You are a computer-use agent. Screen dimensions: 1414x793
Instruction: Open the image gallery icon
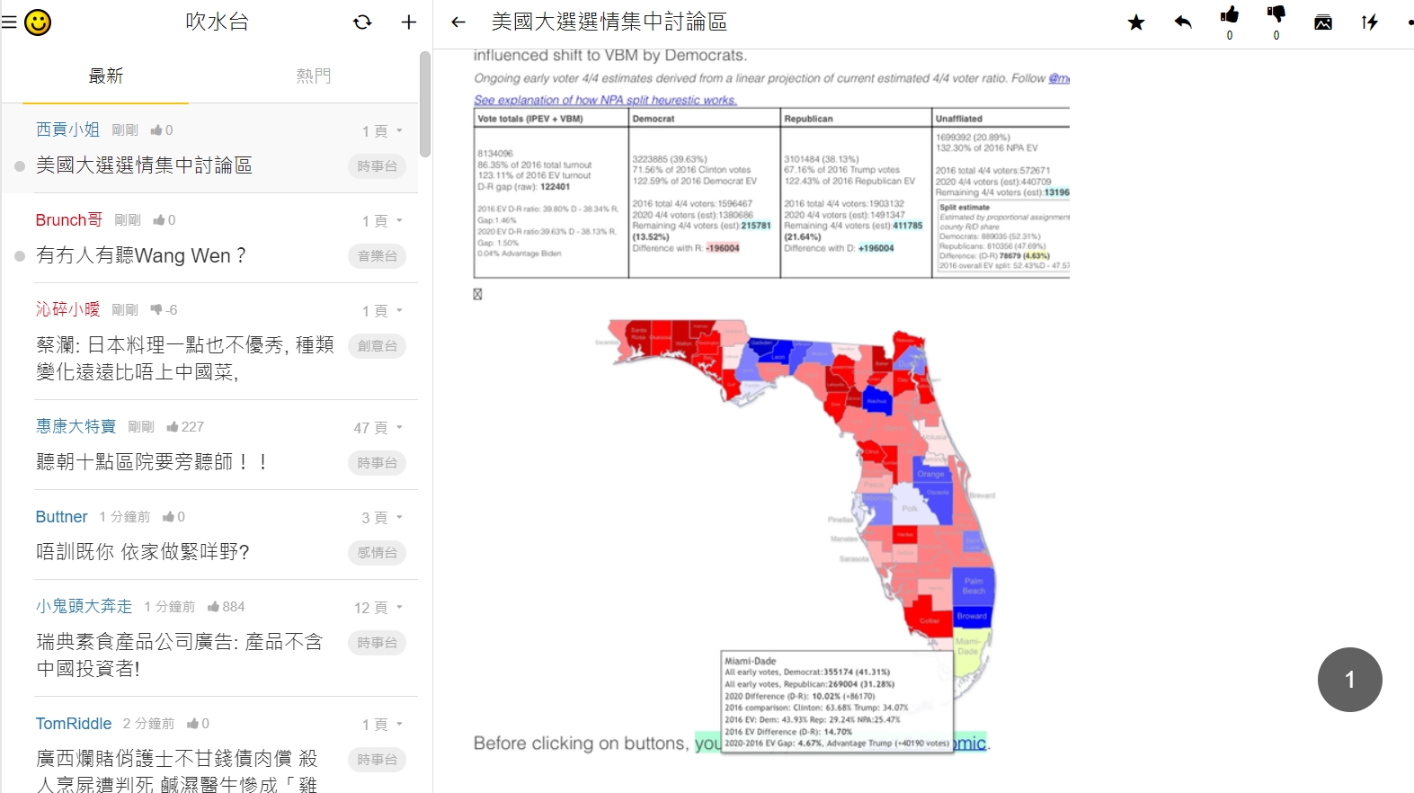tap(1323, 22)
